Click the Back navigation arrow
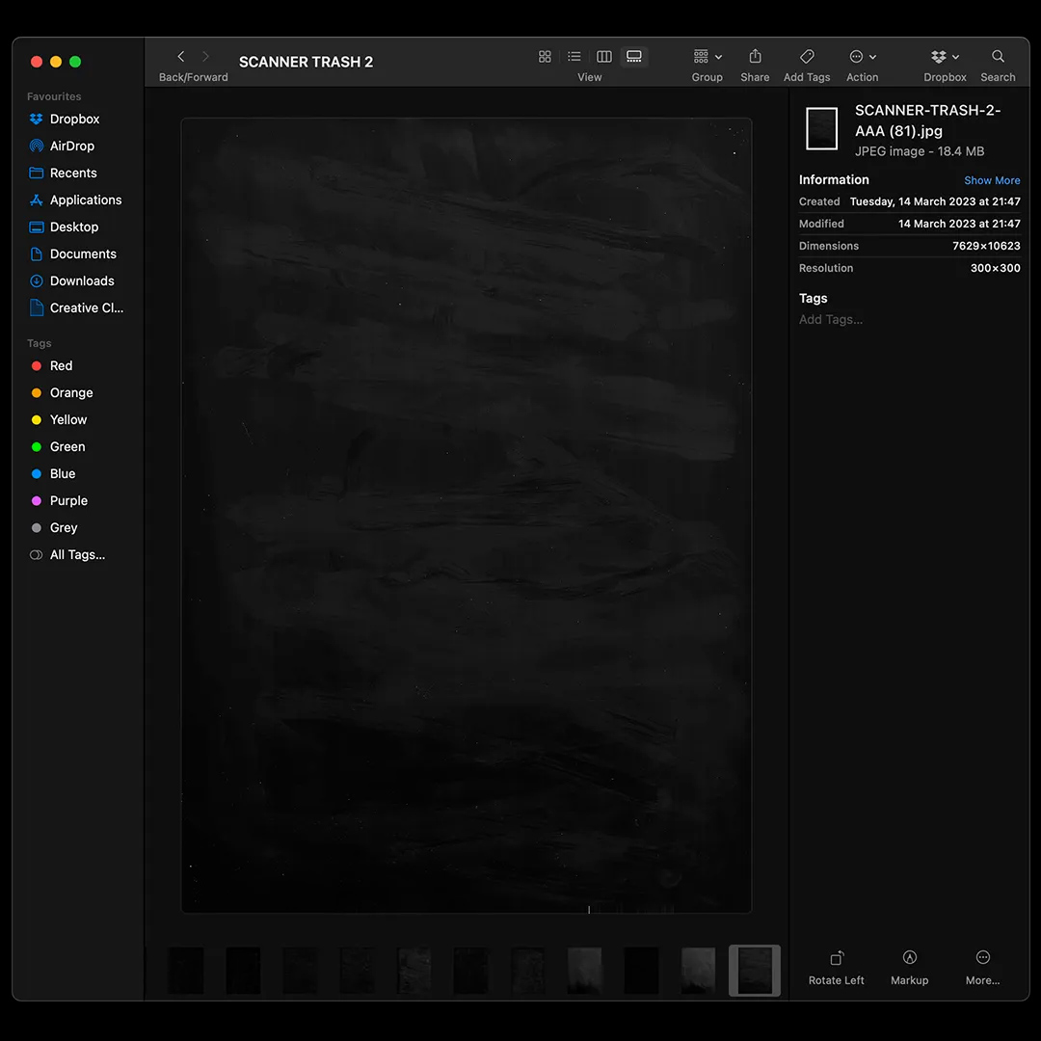Image resolution: width=1041 pixels, height=1041 pixels. [180, 57]
